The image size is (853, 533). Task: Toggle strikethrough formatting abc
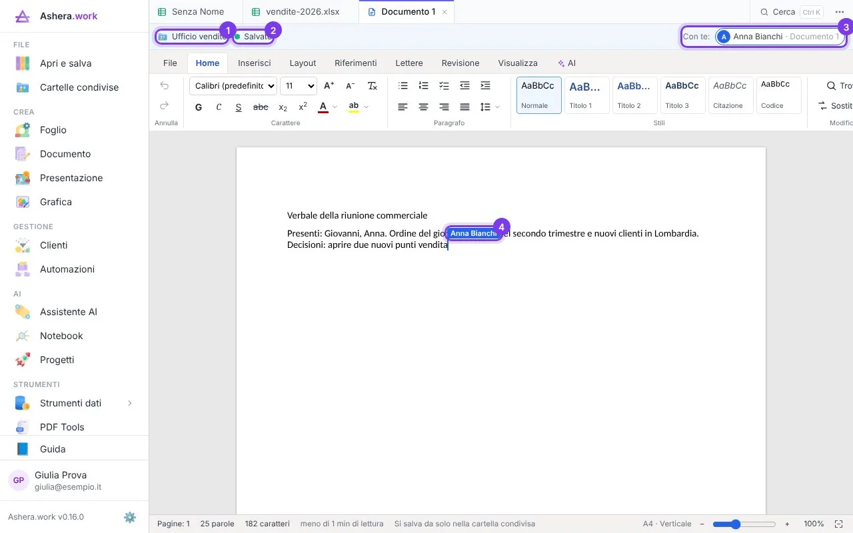pos(261,107)
